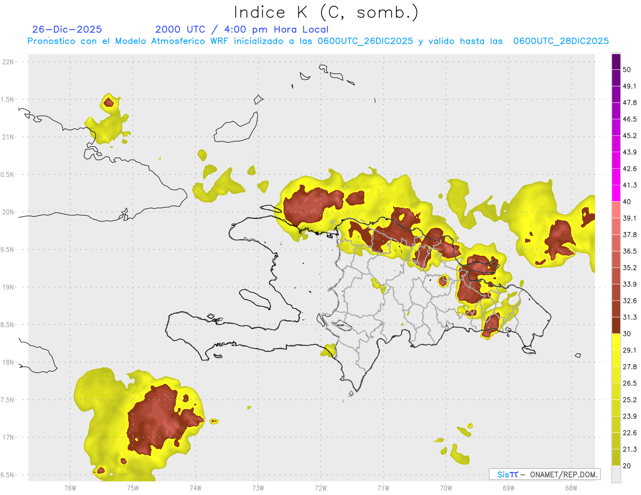The width and height of the screenshot is (641, 495).
Task: Click the legend value "32.6"
Action: click(630, 301)
